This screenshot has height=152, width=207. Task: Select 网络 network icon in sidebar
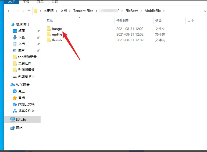click(13, 128)
